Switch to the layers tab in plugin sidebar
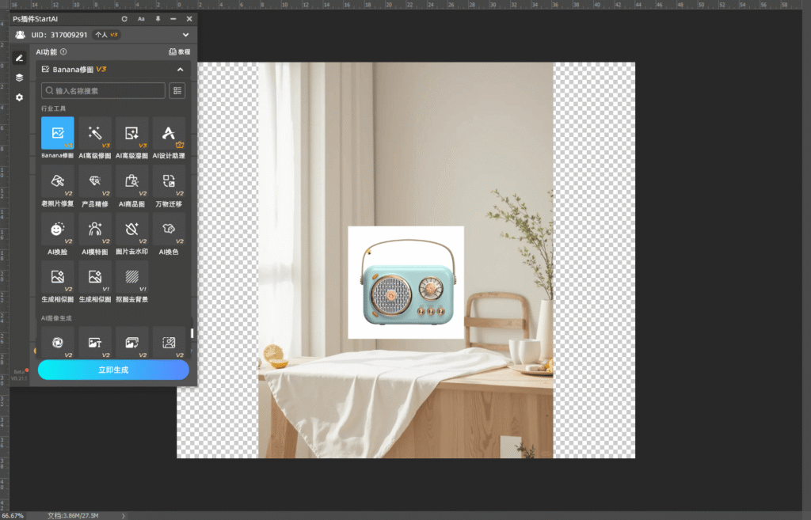811x520 pixels. click(19, 78)
